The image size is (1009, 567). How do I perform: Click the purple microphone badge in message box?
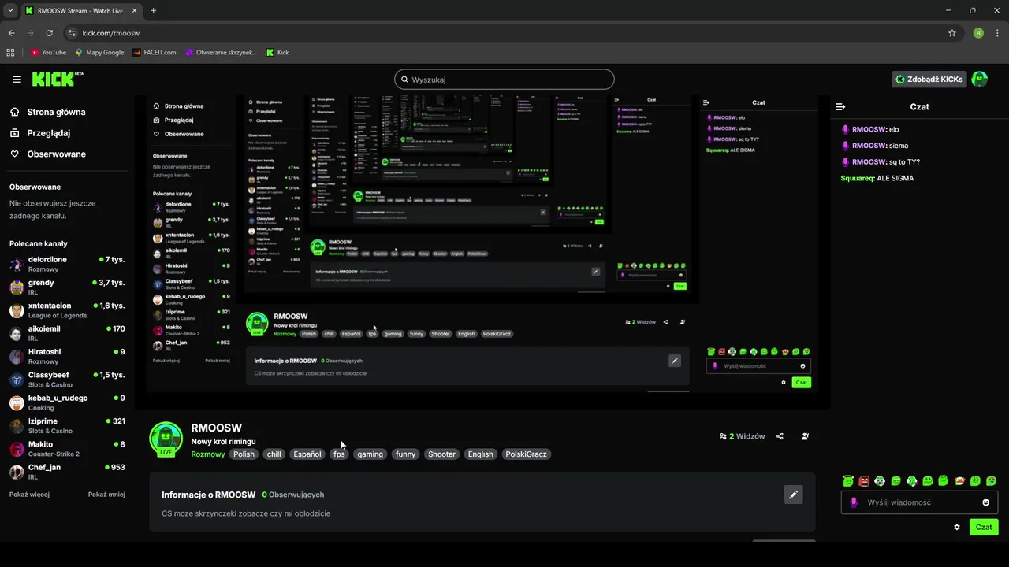click(x=854, y=502)
